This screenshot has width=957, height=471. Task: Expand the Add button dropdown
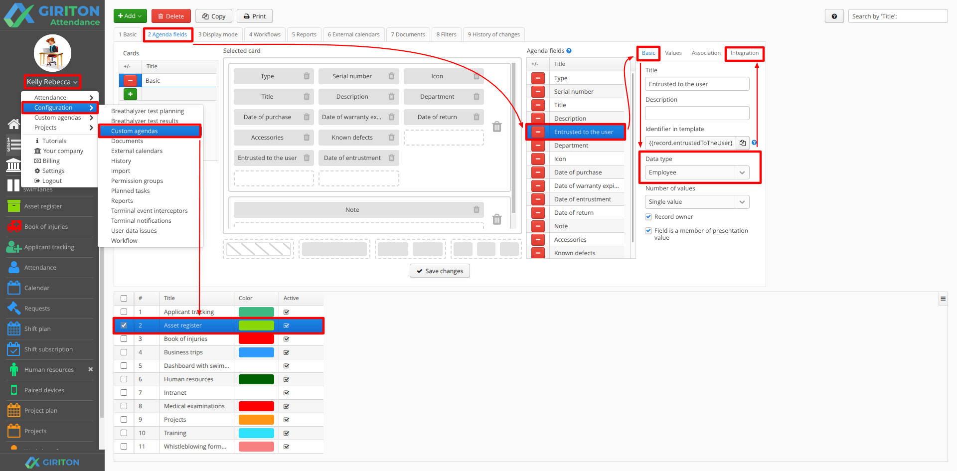[130, 16]
